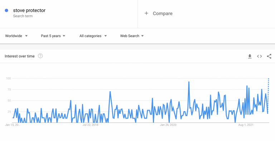This screenshot has height=141, width=275.
Task: Click the dotted forecast line at chart end
Action: 268,94
